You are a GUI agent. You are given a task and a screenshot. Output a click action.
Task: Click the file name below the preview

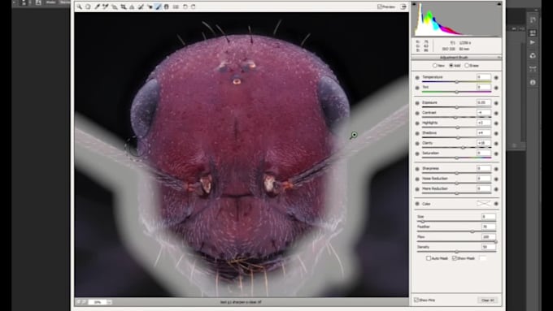pyautogui.click(x=242, y=302)
